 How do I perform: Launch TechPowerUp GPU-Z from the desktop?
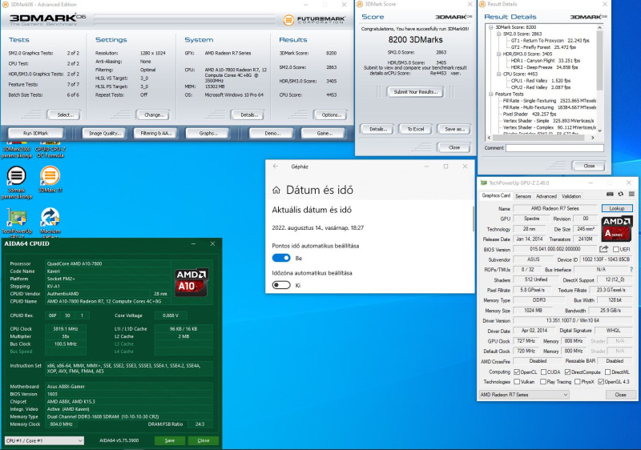coord(16,223)
